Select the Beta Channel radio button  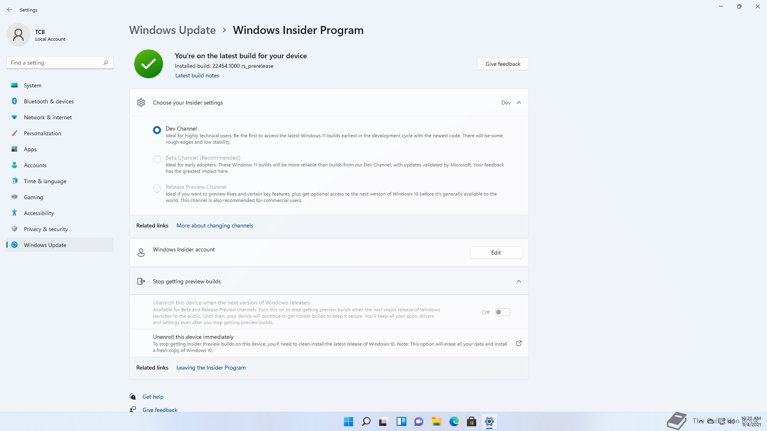[157, 159]
